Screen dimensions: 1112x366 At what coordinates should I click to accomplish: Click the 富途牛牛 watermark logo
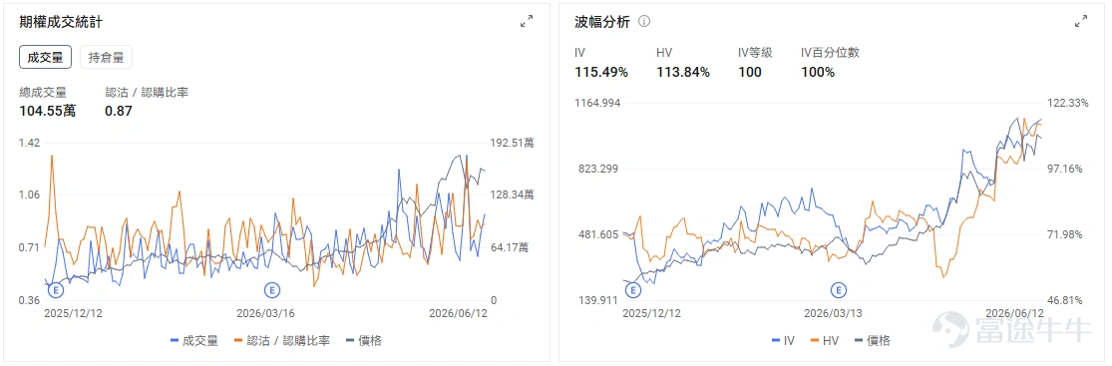point(1012,330)
